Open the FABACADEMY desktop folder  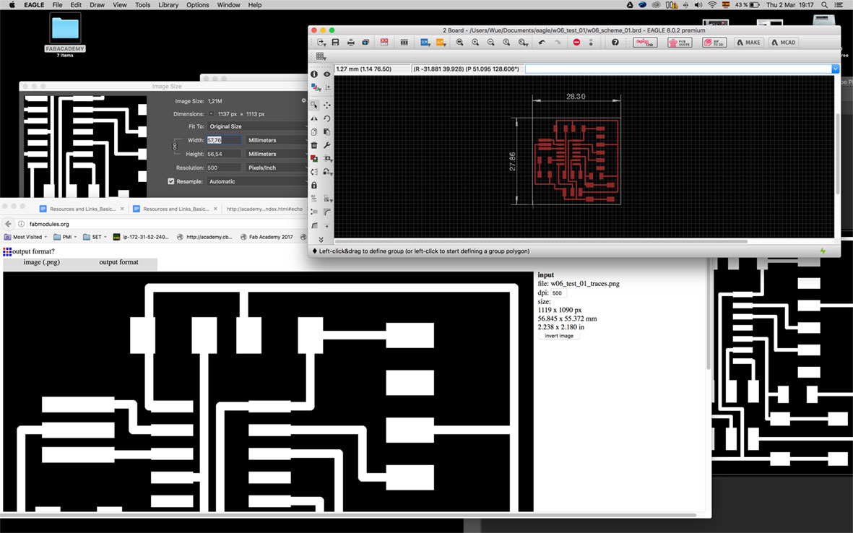point(65,34)
